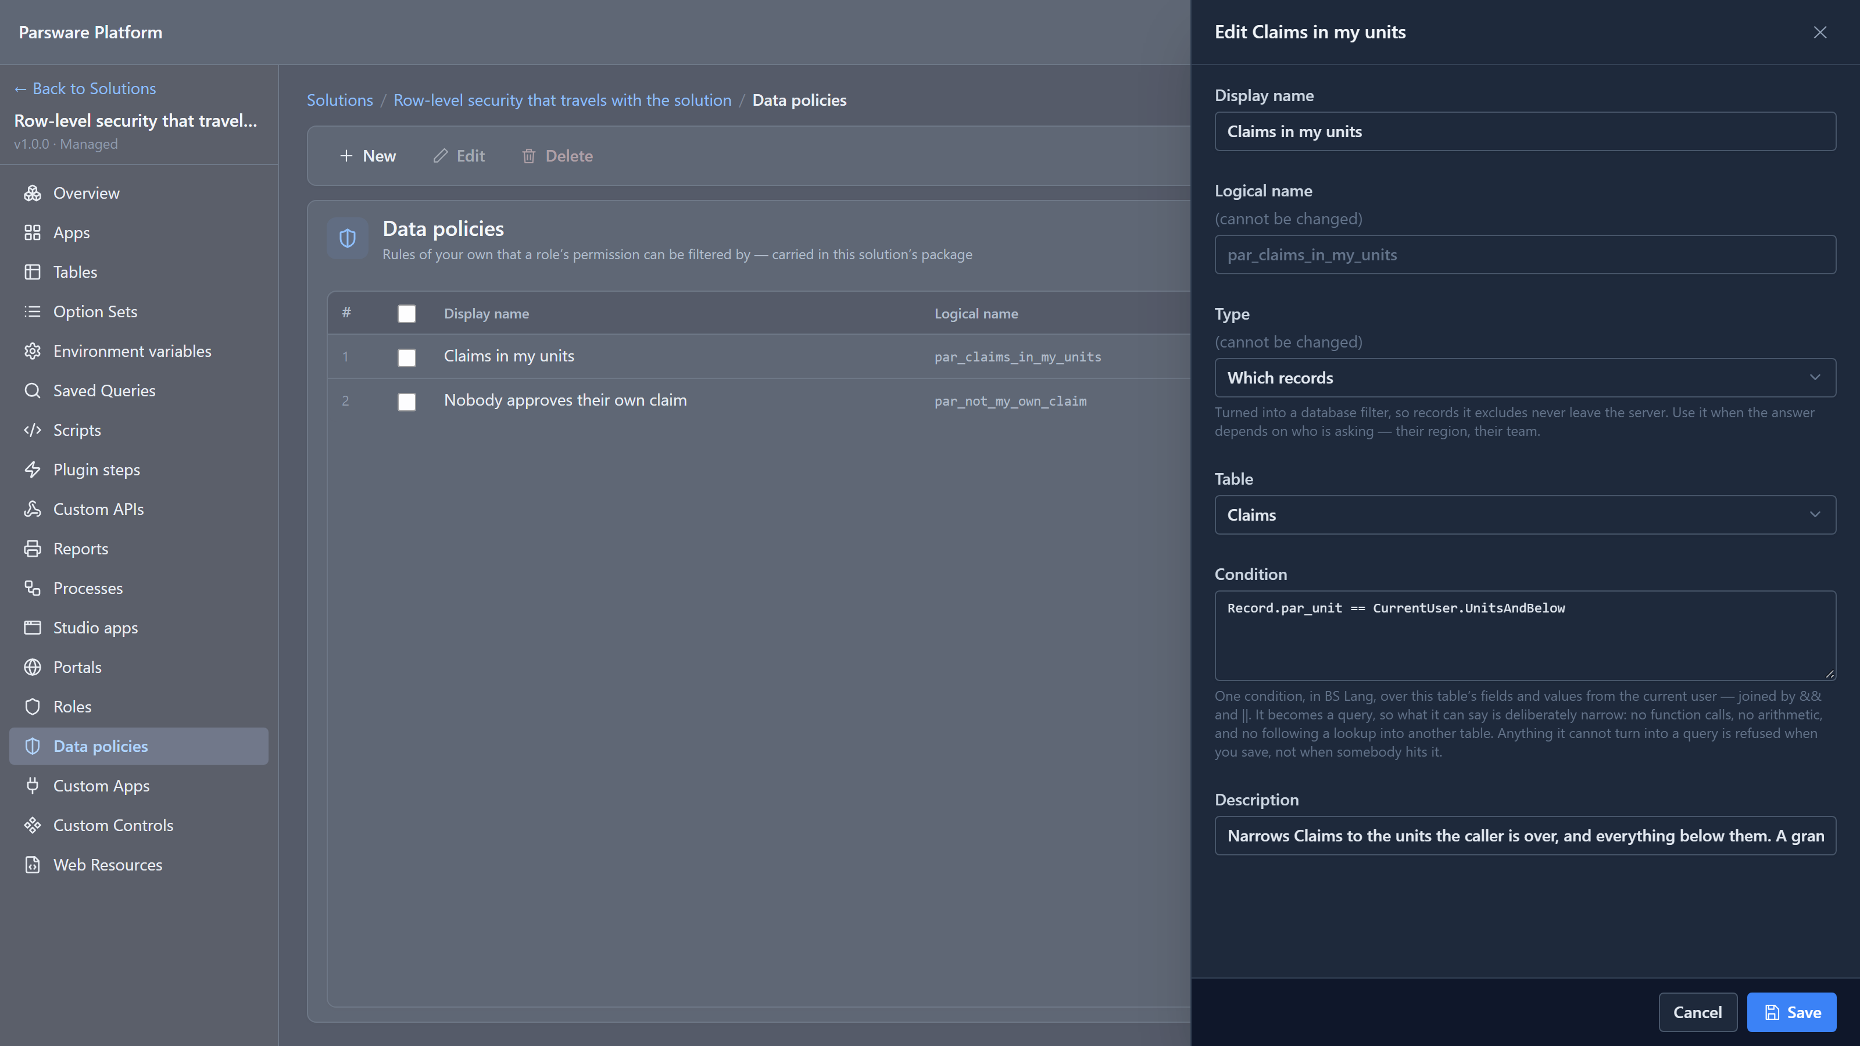Check the Claims in my units row
Image resolution: width=1860 pixels, height=1046 pixels.
click(x=406, y=357)
